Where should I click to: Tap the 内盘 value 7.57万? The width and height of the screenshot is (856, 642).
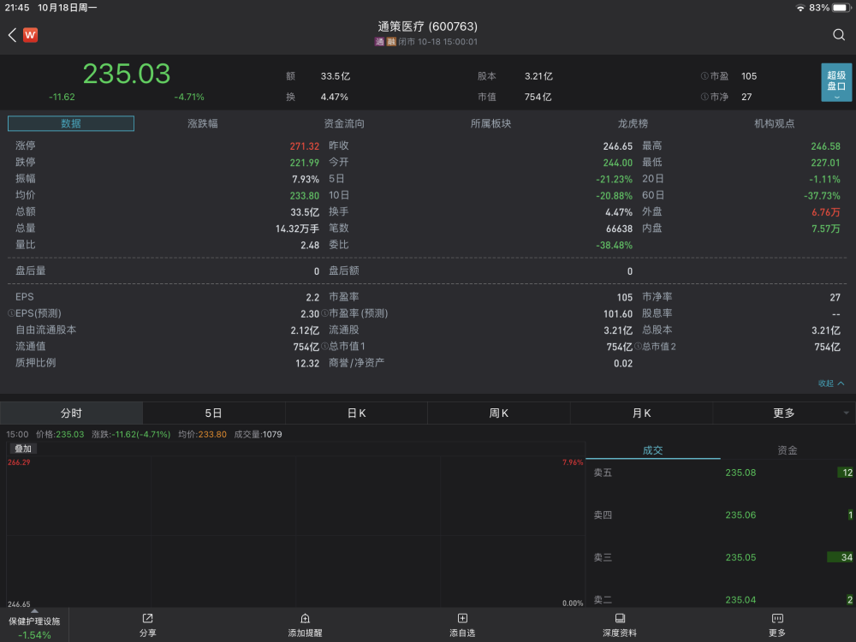(826, 229)
